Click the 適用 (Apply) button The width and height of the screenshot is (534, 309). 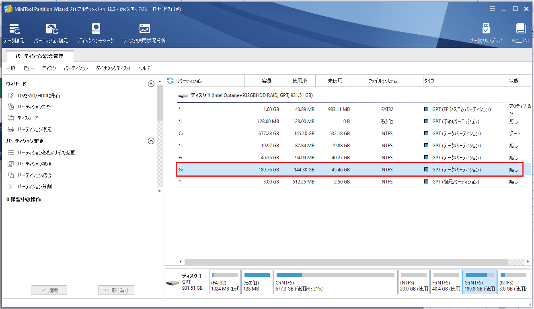(49, 290)
